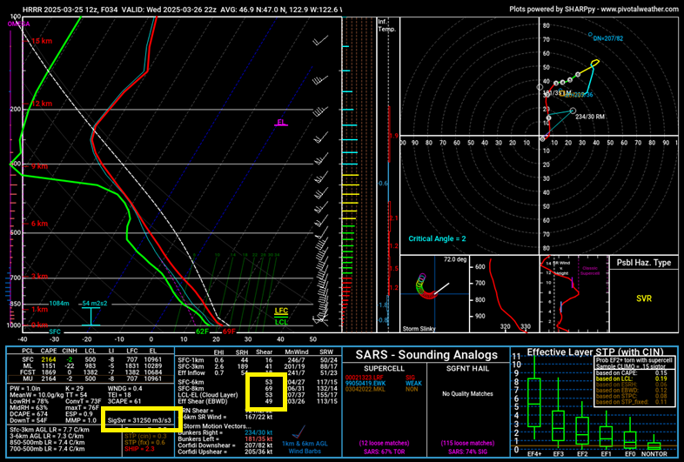Click the green LCL marker on skew-T
This screenshot has height=462, width=684.
(281, 321)
